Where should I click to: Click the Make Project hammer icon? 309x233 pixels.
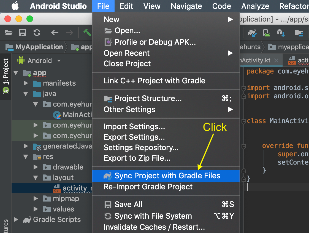click(87, 33)
